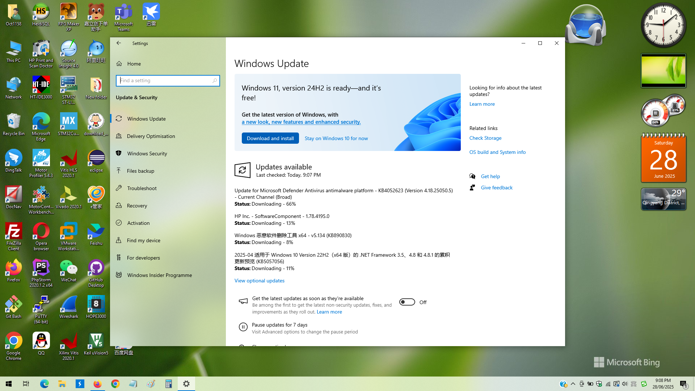Open Troubleshoot section

(168, 188)
